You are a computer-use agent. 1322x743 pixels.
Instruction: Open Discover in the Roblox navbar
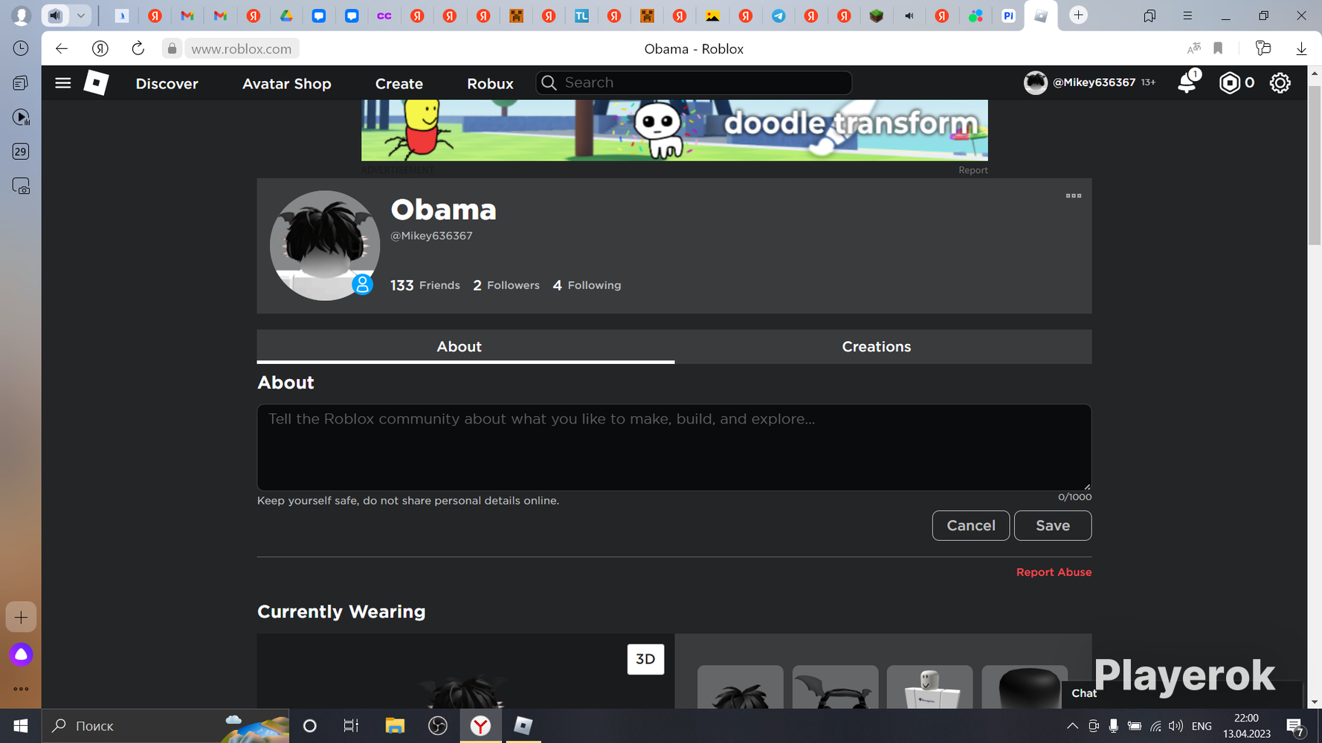pos(167,84)
